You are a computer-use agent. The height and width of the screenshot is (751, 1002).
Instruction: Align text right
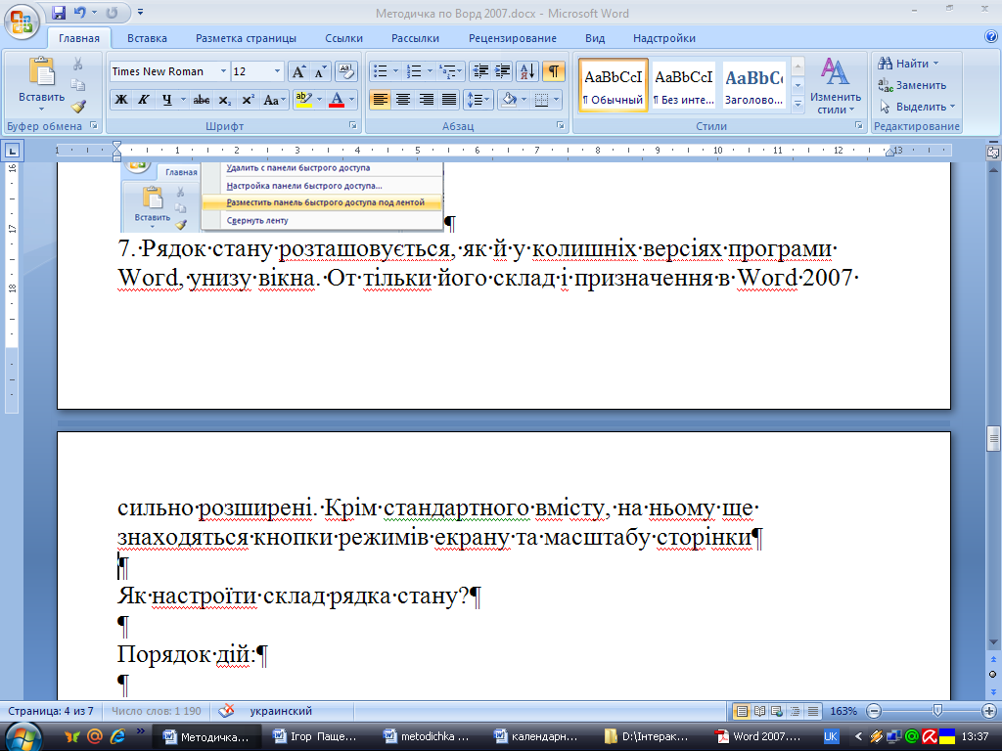427,100
